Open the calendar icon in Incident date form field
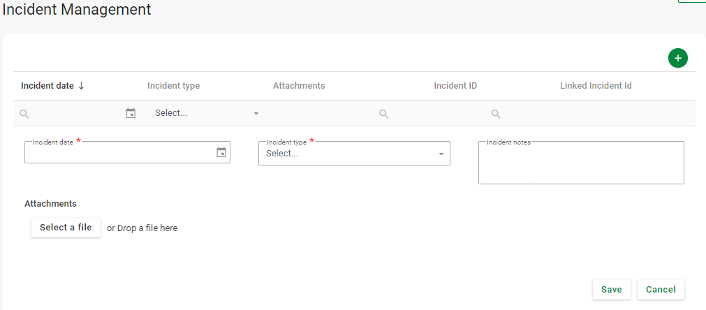 (x=221, y=152)
